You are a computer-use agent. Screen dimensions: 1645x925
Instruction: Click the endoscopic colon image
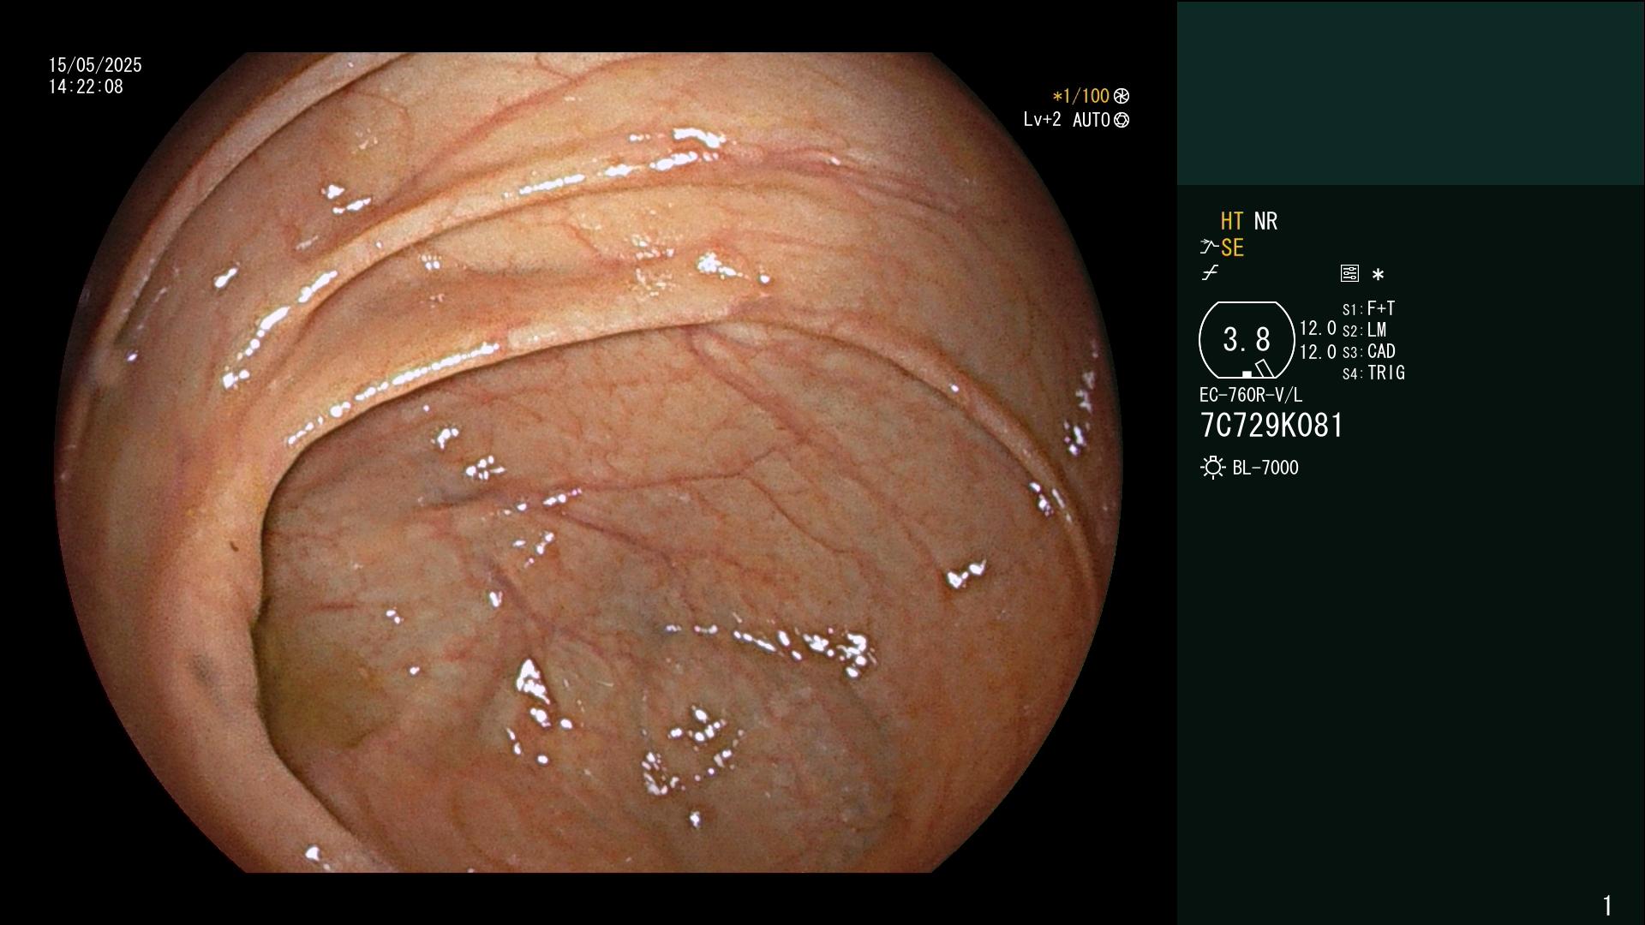coord(589,462)
